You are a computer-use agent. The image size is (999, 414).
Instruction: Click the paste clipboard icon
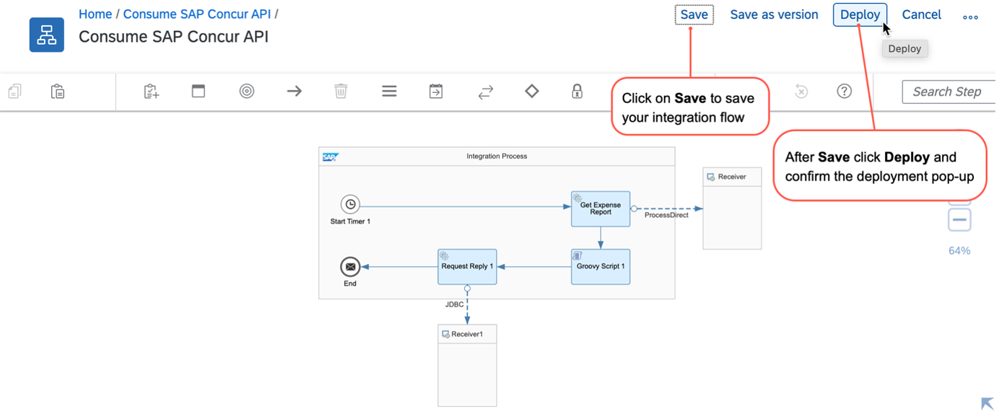click(x=58, y=92)
